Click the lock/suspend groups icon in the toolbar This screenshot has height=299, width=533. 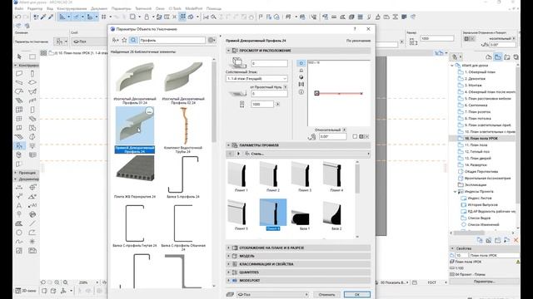(x=147, y=17)
